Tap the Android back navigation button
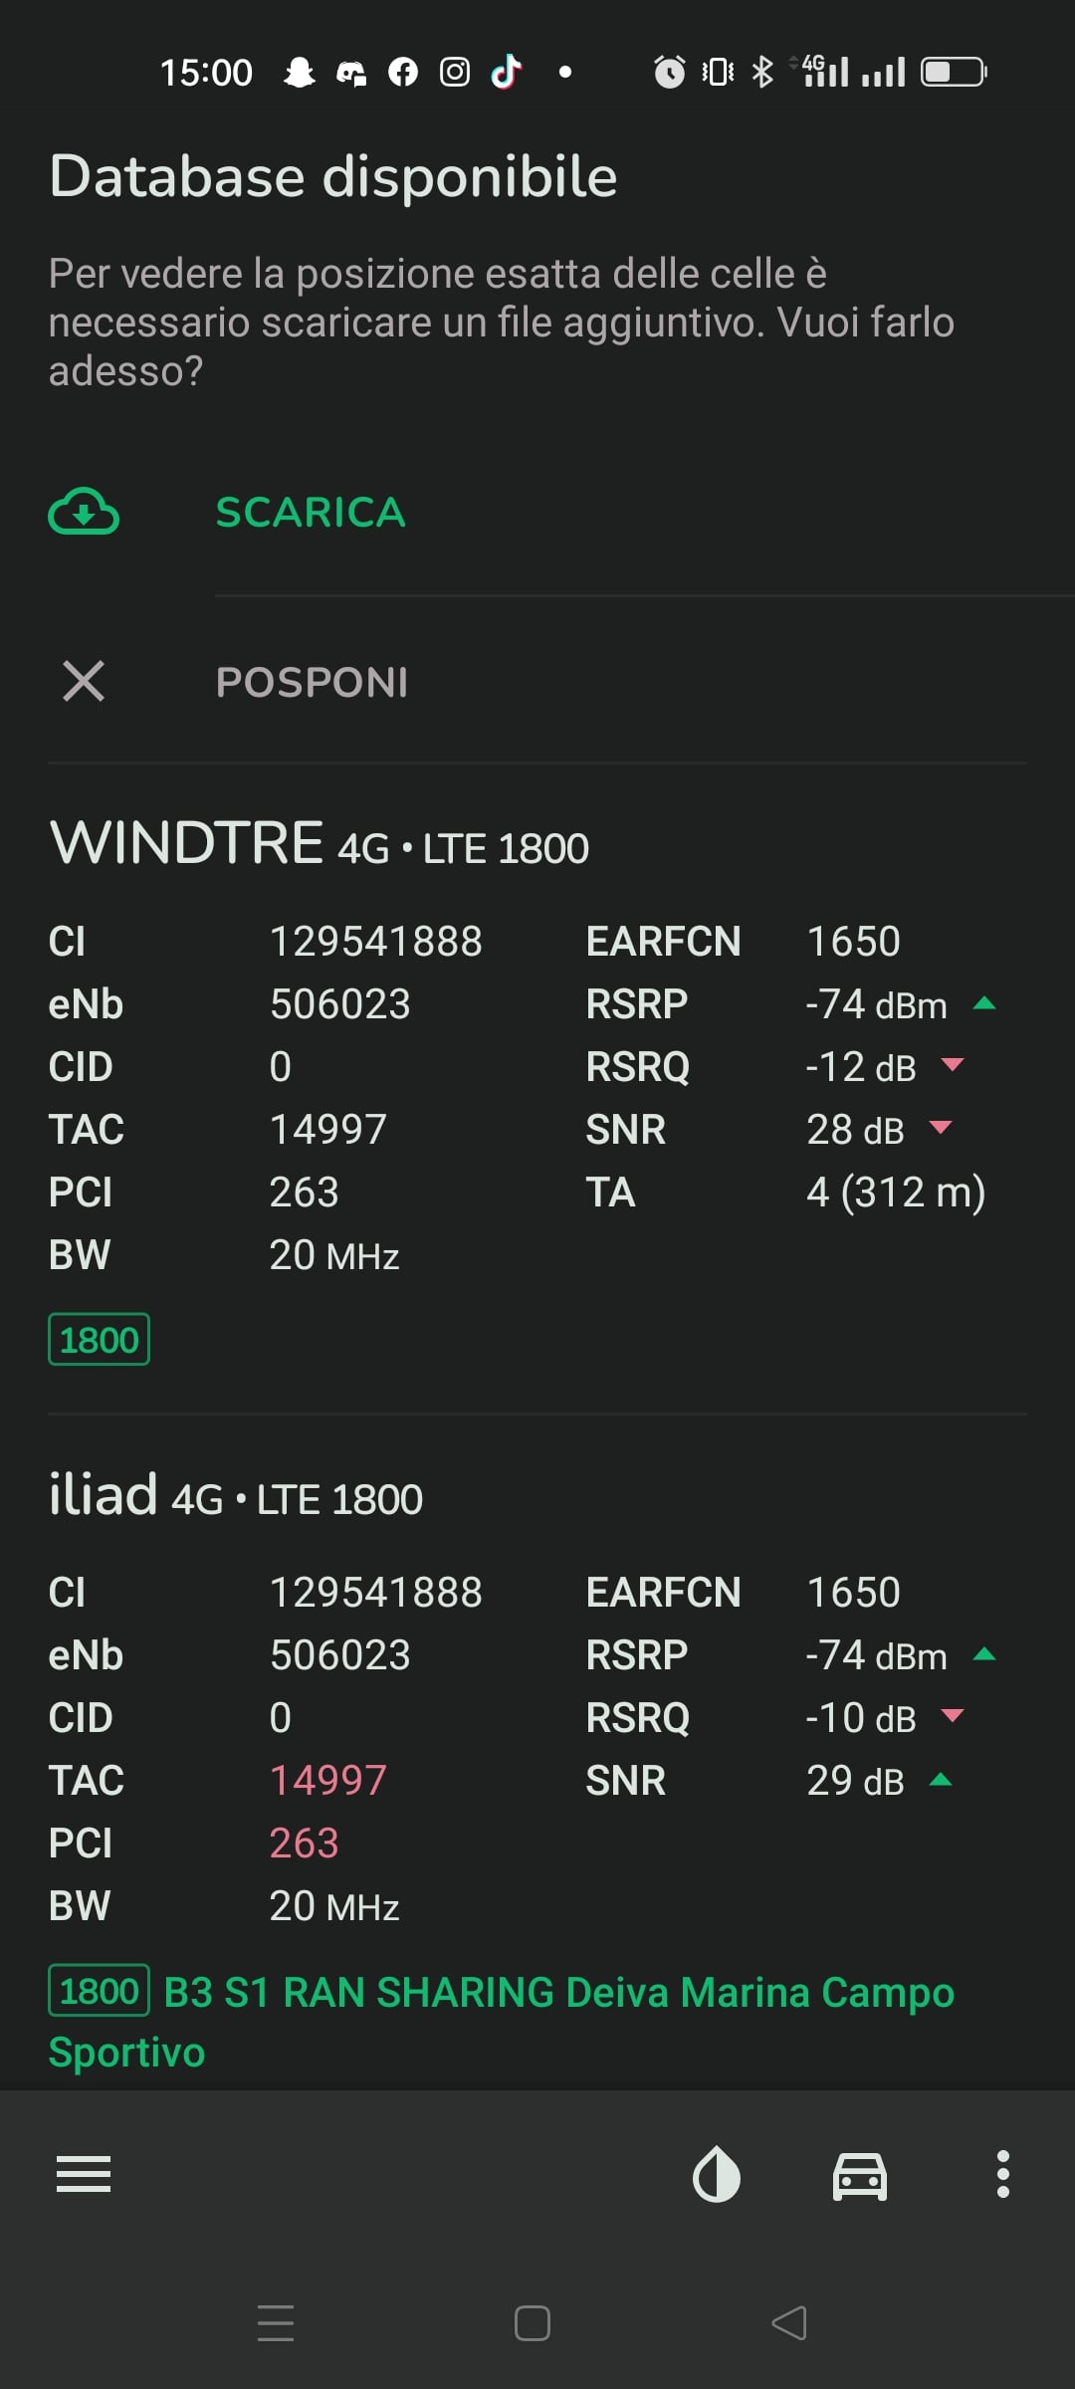Image resolution: width=1075 pixels, height=2389 pixels. [x=789, y=2323]
